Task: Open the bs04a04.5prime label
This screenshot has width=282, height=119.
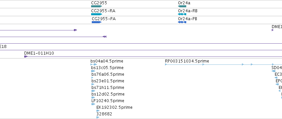Action: (107, 61)
